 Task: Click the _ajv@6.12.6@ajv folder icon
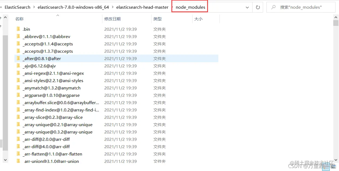[18, 66]
